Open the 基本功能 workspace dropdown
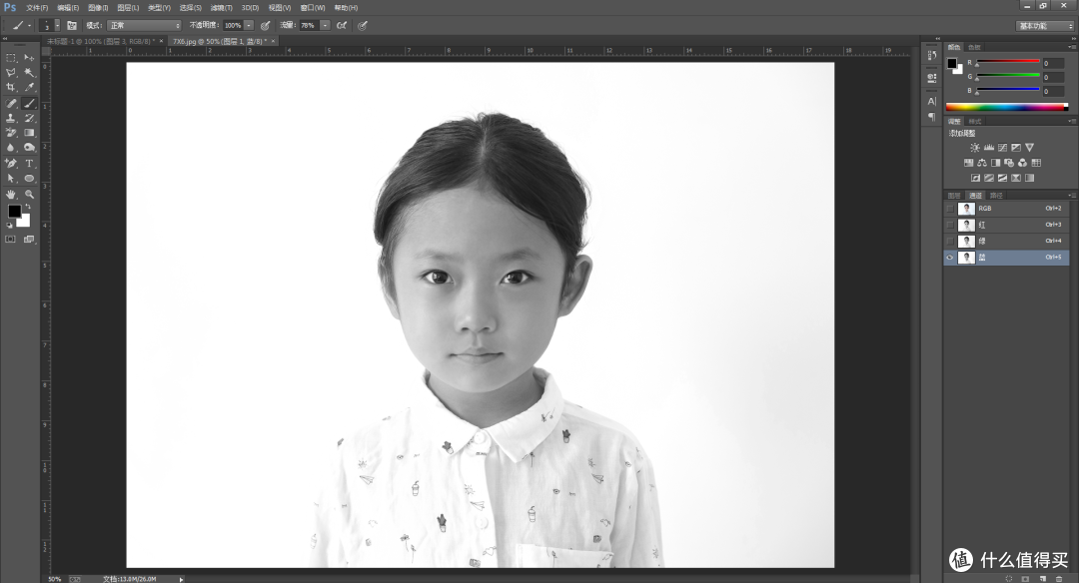 [x=1045, y=25]
